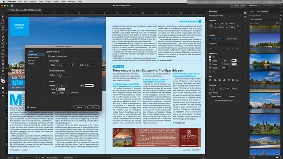
Task: Select the Direct Selection tool
Action: (3, 17)
